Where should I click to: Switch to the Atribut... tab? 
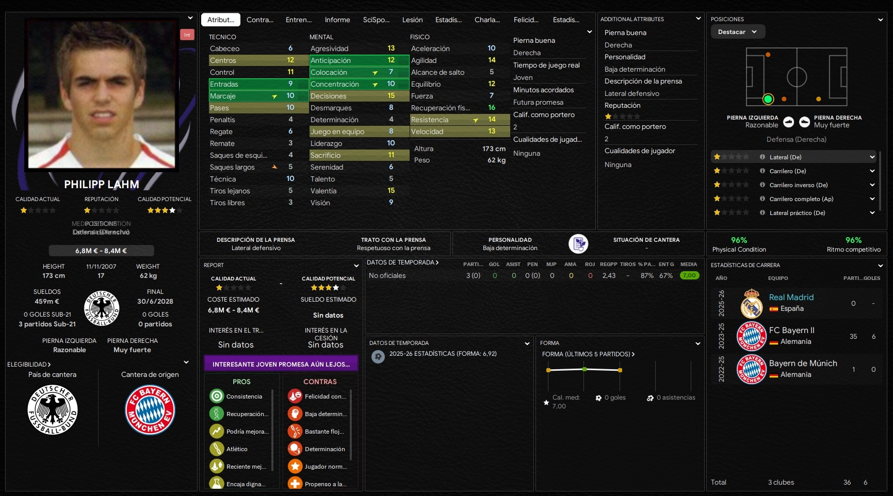point(221,20)
